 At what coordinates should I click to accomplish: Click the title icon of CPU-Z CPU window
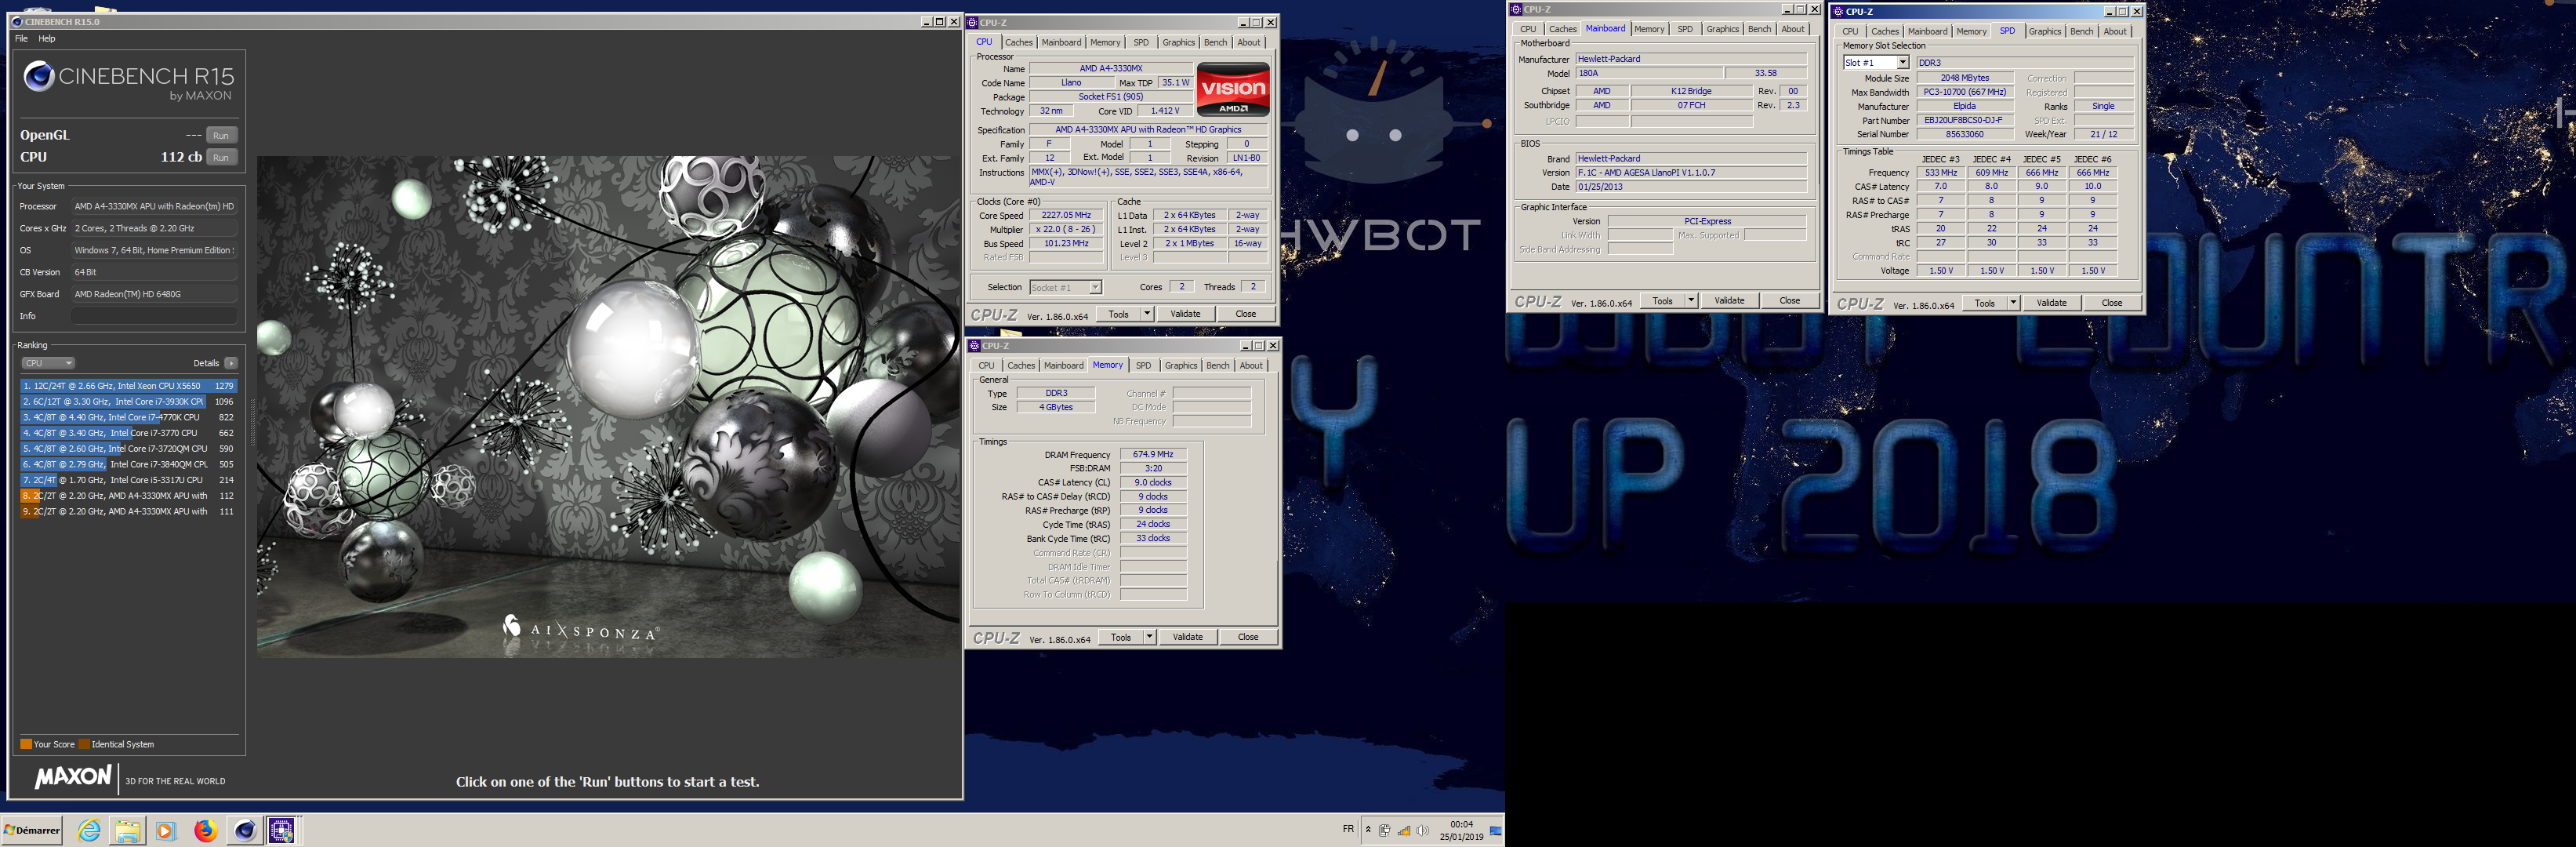click(972, 22)
